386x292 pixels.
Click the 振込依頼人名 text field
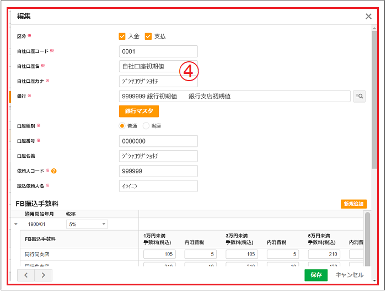tap(158, 186)
